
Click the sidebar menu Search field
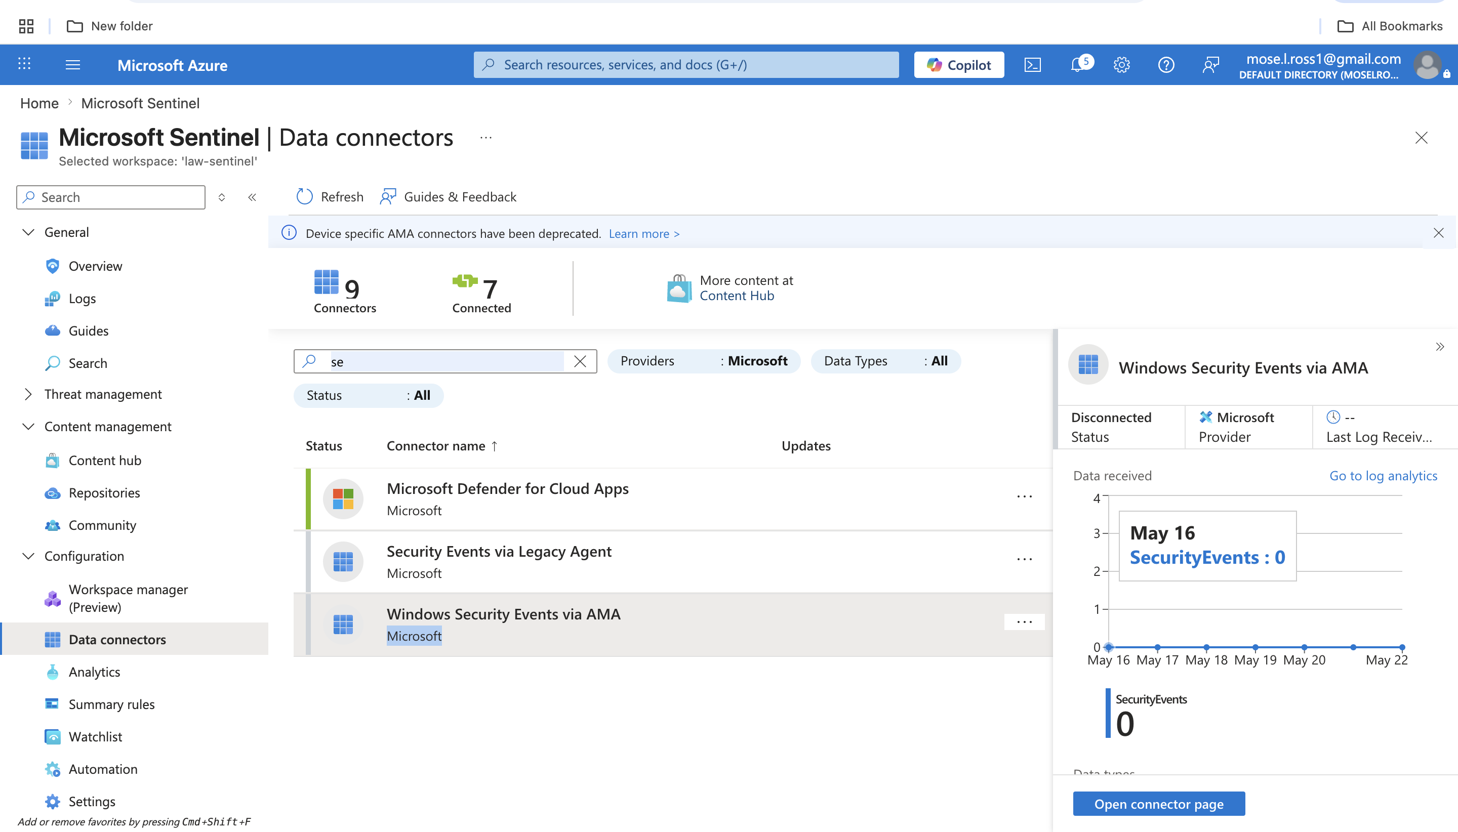coord(111,197)
